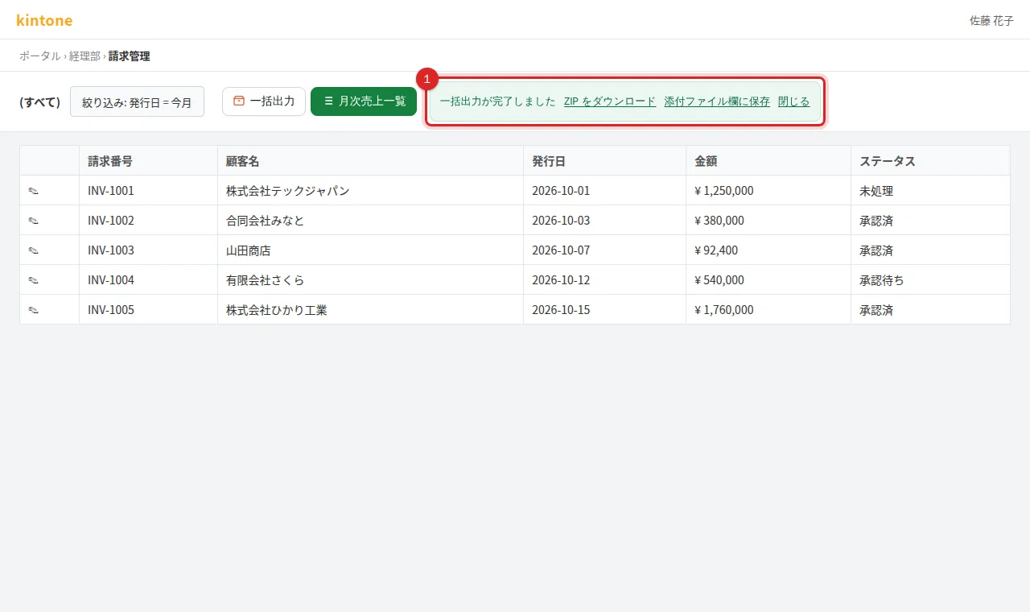Start the 一括出力 bulk export
The width and height of the screenshot is (1030, 612).
click(264, 101)
